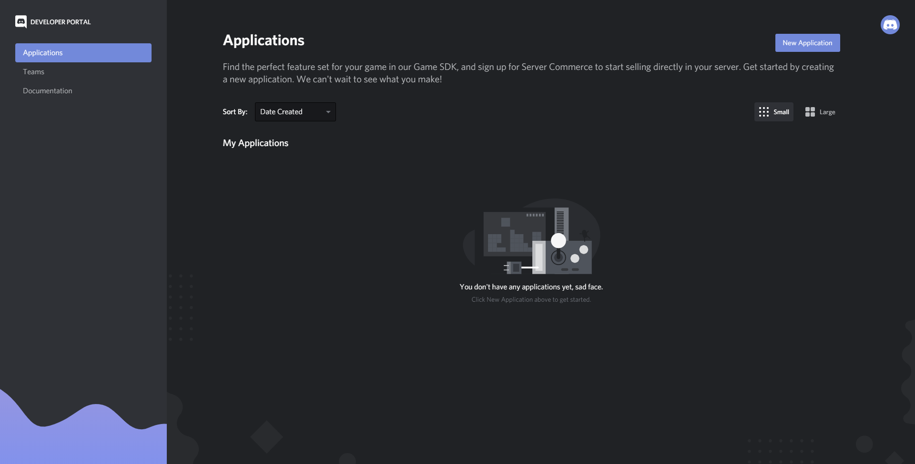The image size is (915, 464).
Task: Click the DEVELOPER PORTAL title text
Action: pyautogui.click(x=61, y=22)
